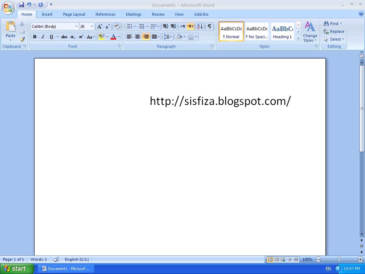
Task: Click the spelling check status icon
Action: click(56, 259)
